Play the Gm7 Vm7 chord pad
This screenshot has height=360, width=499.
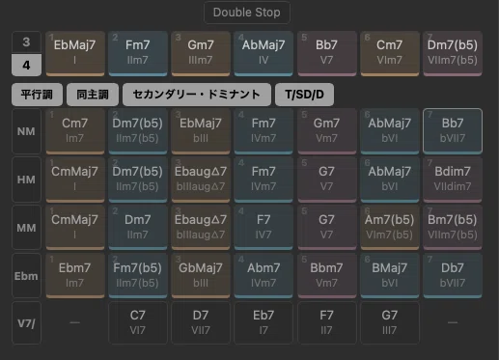(326, 131)
